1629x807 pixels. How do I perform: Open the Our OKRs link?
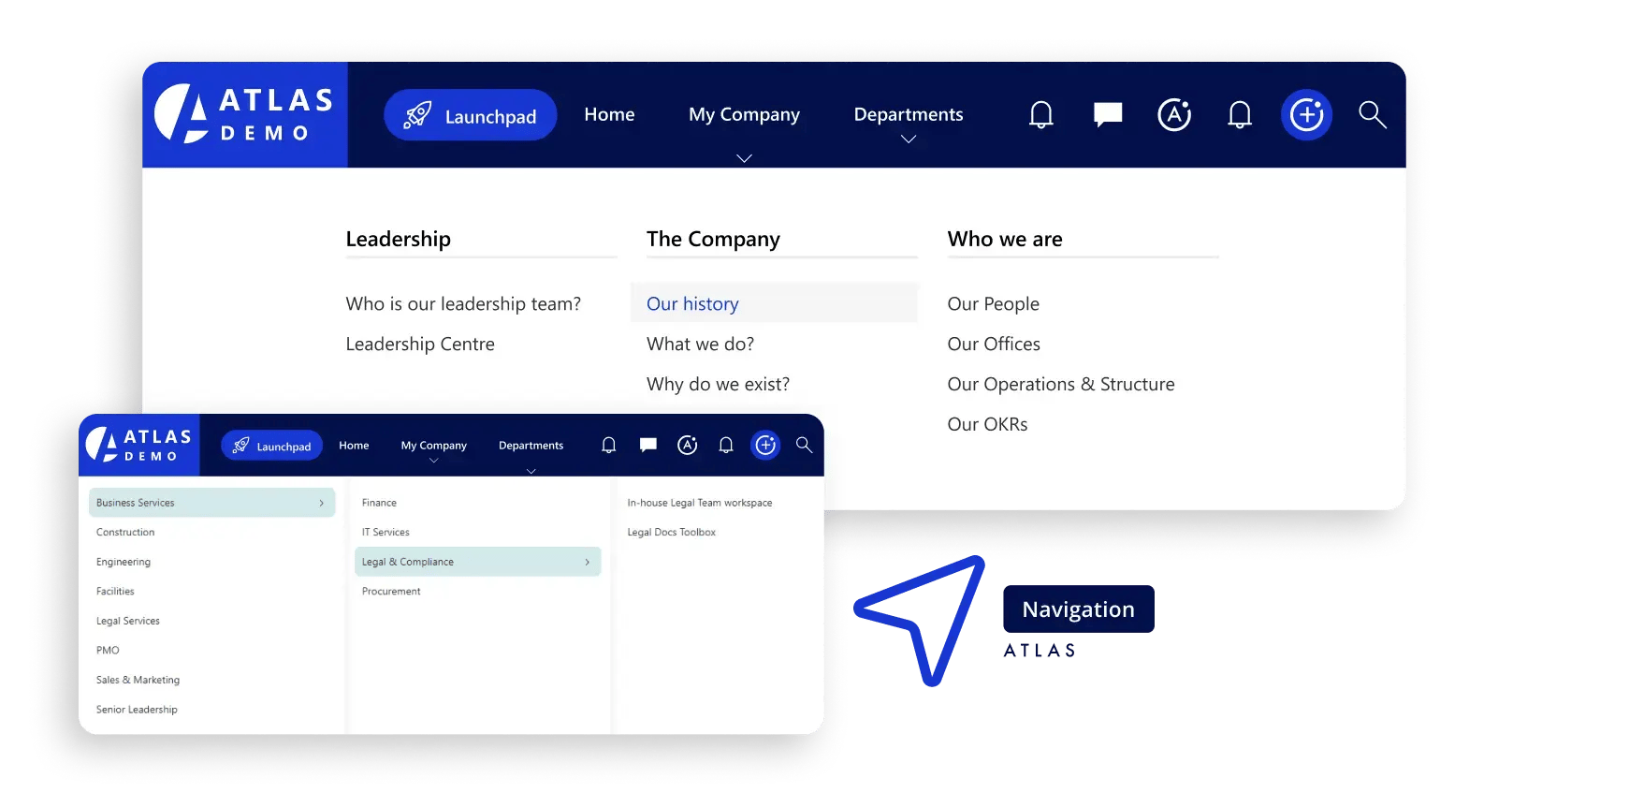click(987, 424)
